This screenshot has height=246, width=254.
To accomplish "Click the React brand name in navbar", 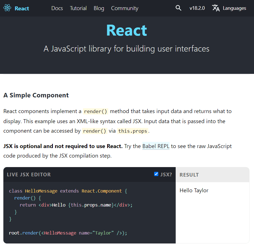I will click(22, 8).
